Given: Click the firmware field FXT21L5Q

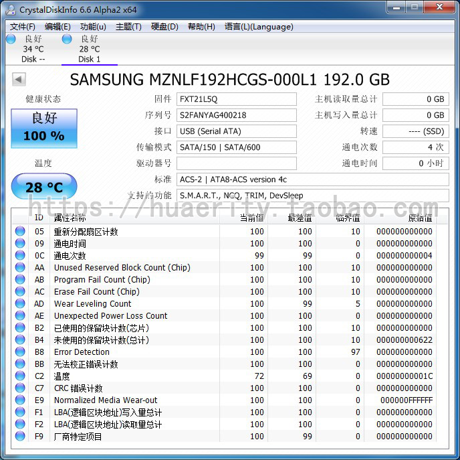Looking at the screenshot, I should pos(237,99).
